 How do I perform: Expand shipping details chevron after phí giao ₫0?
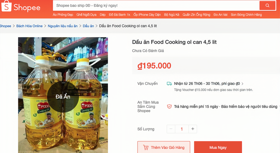tap(242, 84)
